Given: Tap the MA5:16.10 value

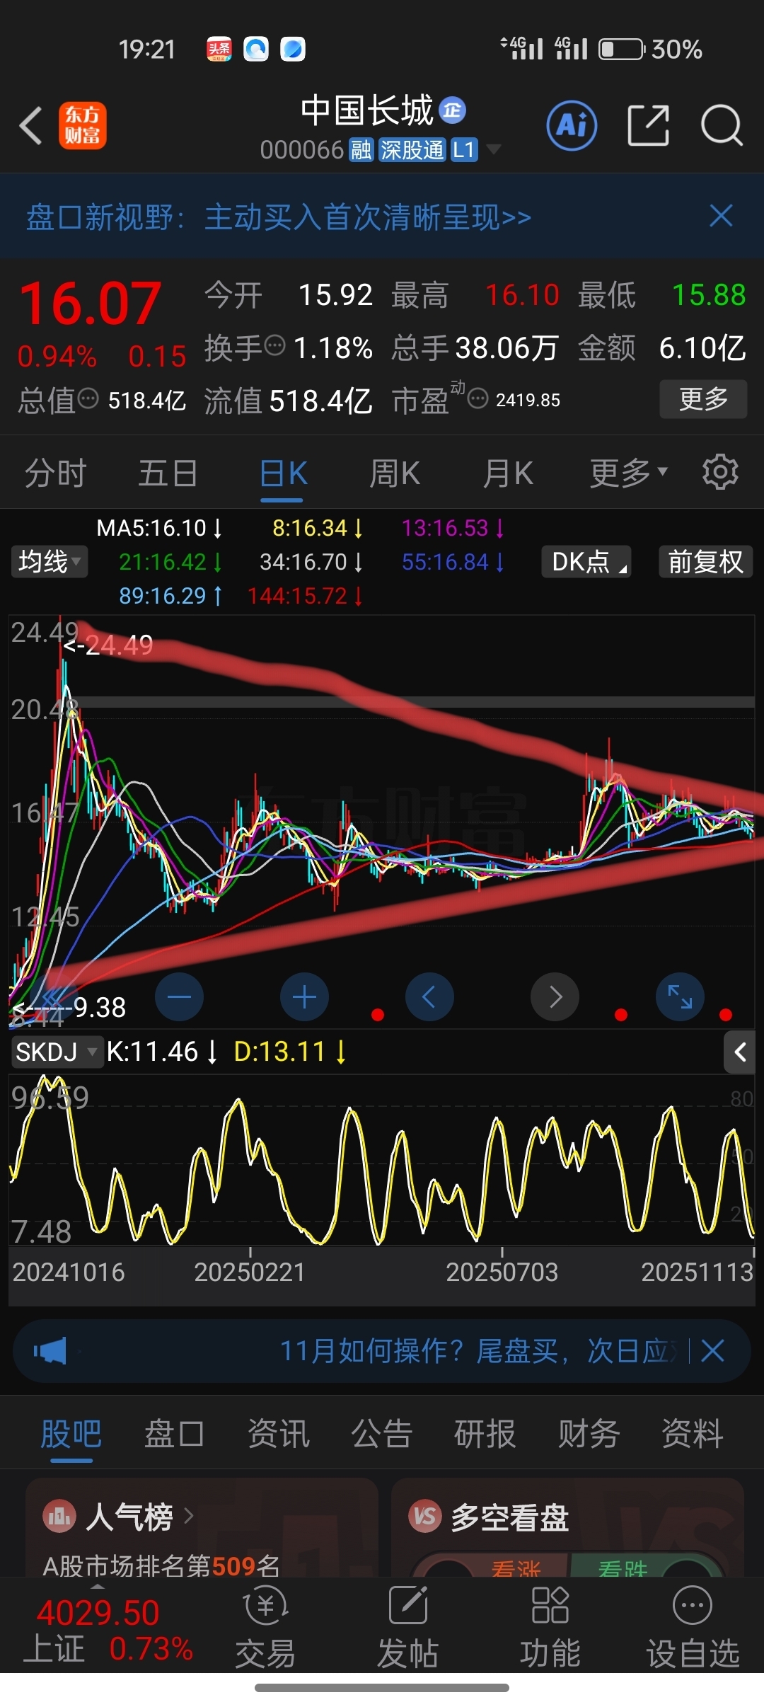Looking at the screenshot, I should [159, 528].
